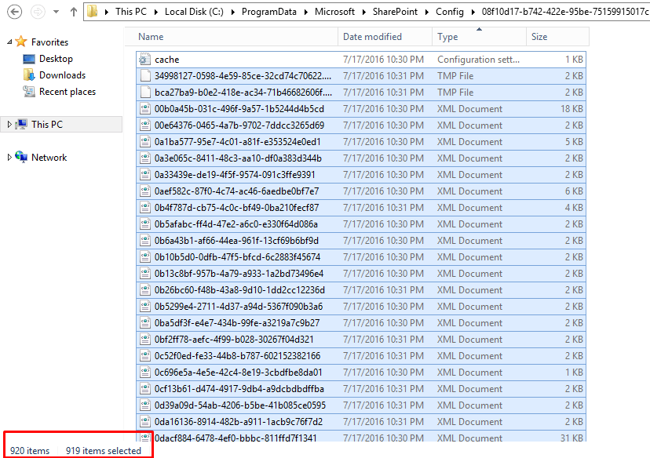This screenshot has height=458, width=650.
Task: Click XML icon for 00e64376-0465 file
Action: [x=144, y=125]
